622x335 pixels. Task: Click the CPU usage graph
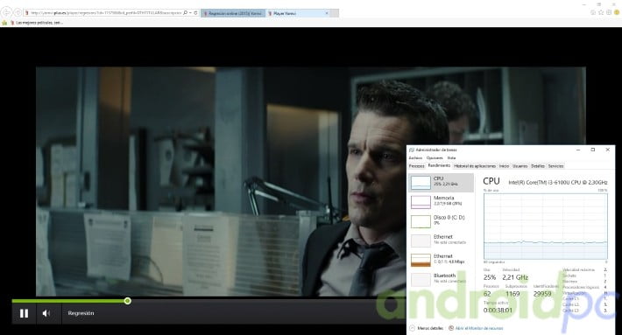[x=546, y=227]
